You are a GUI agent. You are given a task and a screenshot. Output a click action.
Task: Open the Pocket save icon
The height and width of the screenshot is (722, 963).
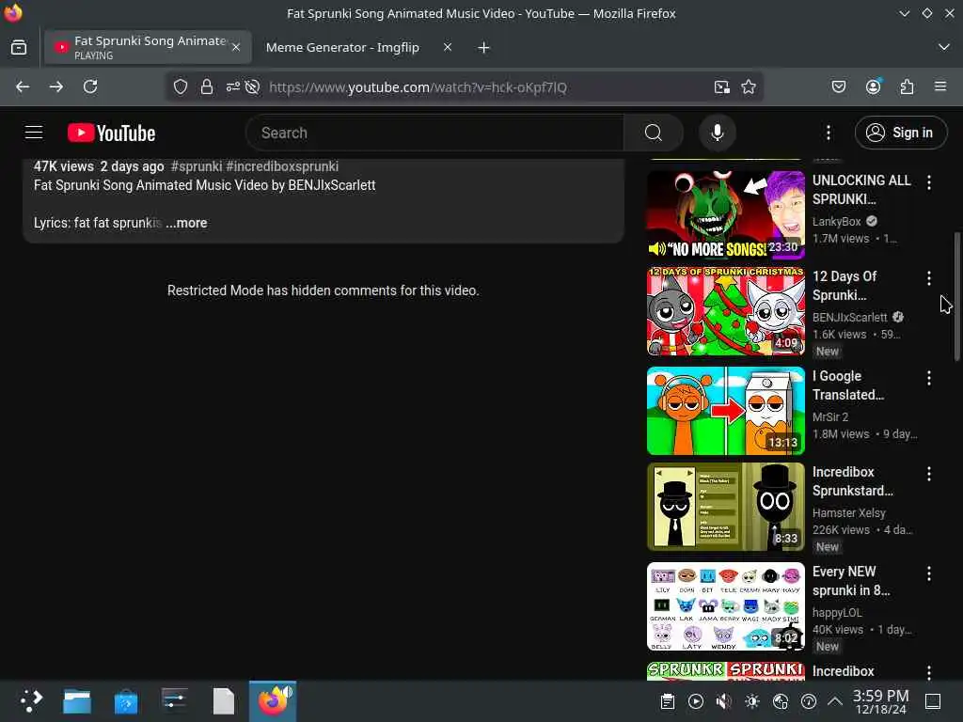coord(838,86)
